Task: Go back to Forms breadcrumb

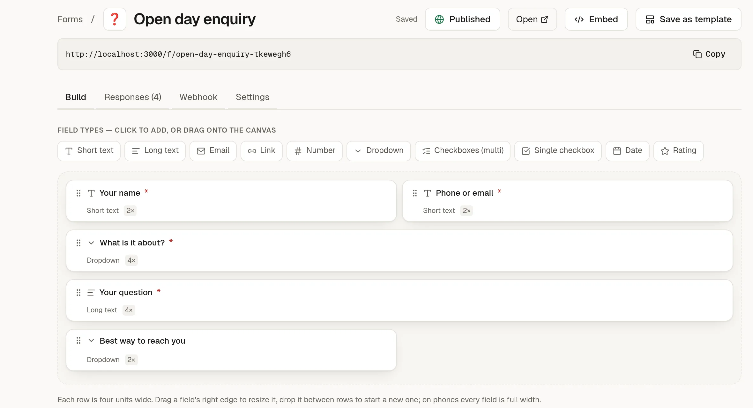Action: coord(70,19)
